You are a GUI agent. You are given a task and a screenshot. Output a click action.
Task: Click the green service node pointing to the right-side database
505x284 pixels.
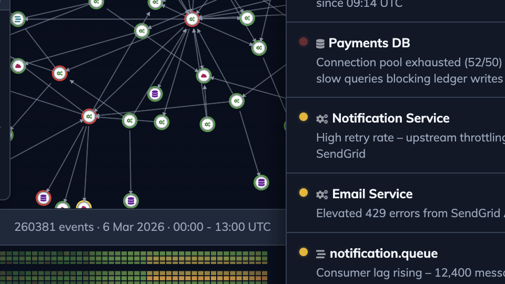tap(237, 101)
